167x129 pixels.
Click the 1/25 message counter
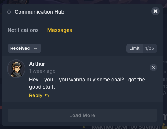(x=150, y=48)
